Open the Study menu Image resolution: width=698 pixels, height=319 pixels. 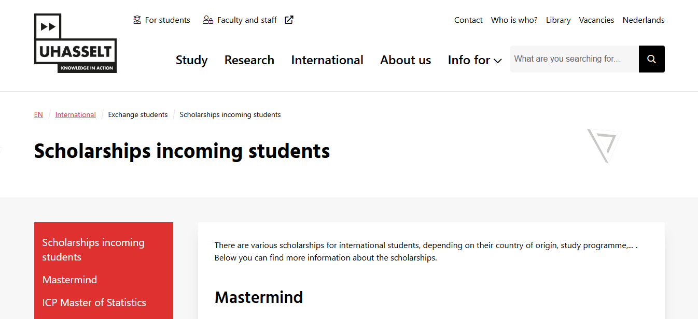191,60
